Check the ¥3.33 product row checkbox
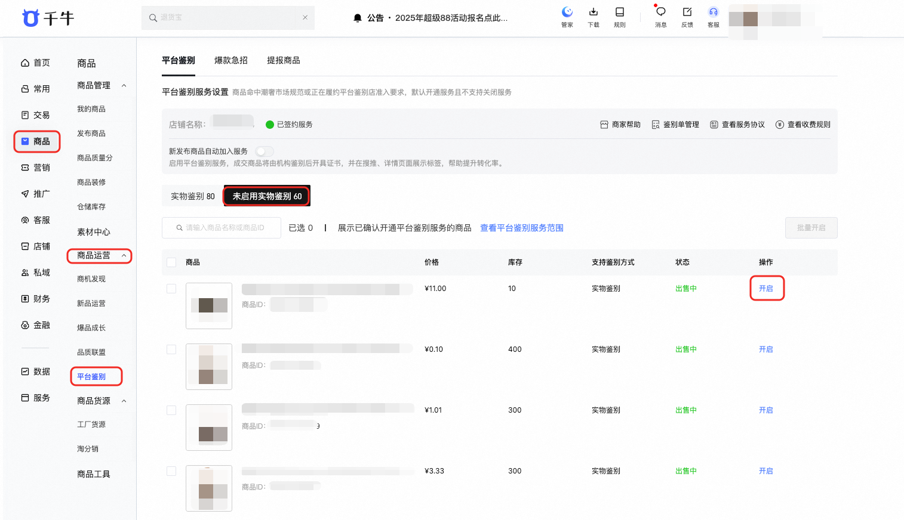Screen dimensions: 904x520 click(x=171, y=471)
